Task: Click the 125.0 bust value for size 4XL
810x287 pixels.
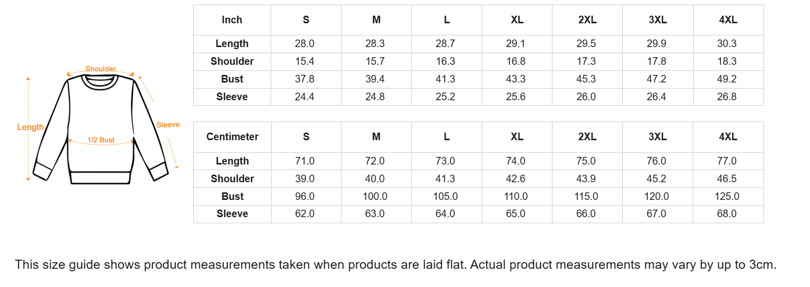Action: [x=727, y=196]
